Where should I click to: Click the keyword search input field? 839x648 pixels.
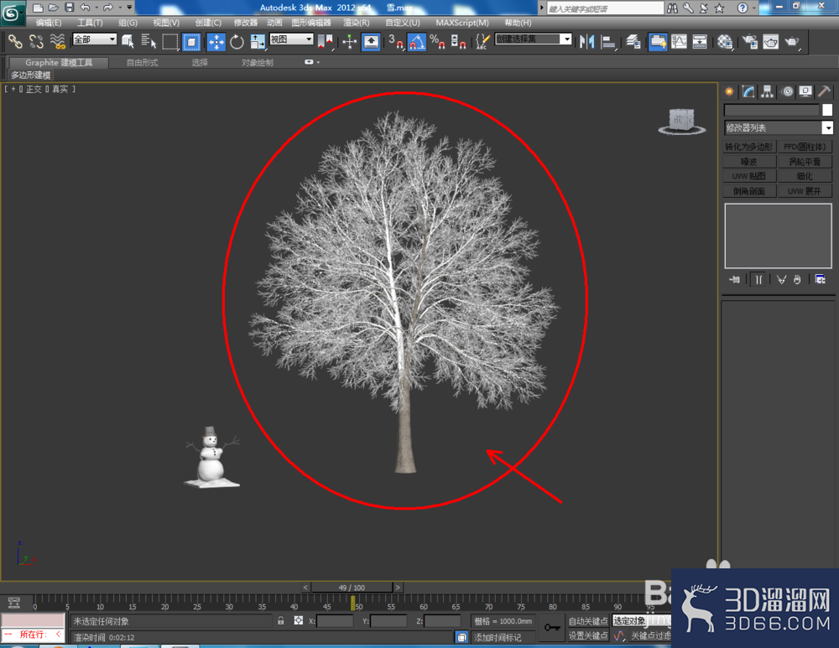pyautogui.click(x=605, y=8)
